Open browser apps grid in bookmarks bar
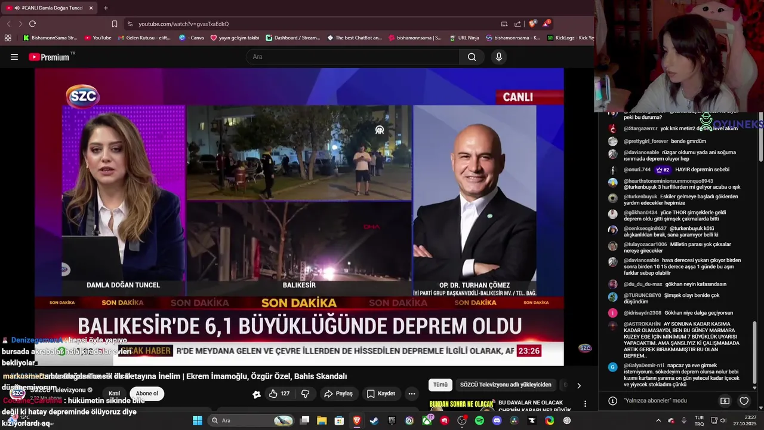Image resolution: width=764 pixels, height=430 pixels. [8, 38]
